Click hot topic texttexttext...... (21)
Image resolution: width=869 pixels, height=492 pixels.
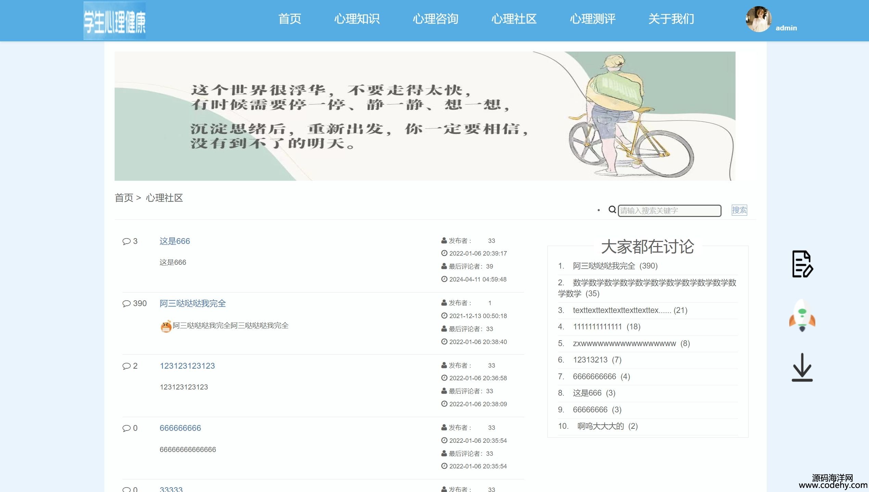630,310
